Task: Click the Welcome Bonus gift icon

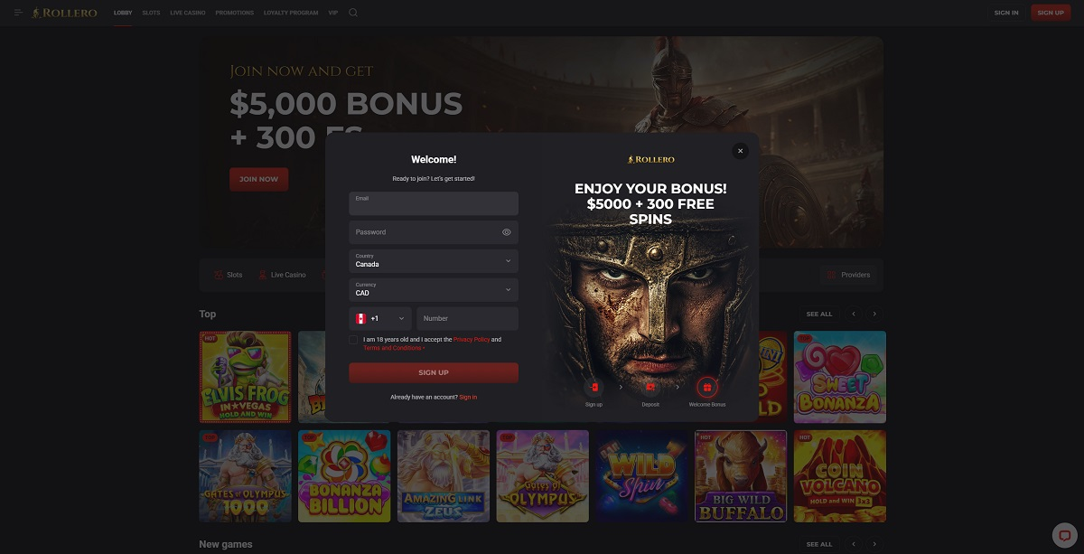Action: pyautogui.click(x=707, y=387)
